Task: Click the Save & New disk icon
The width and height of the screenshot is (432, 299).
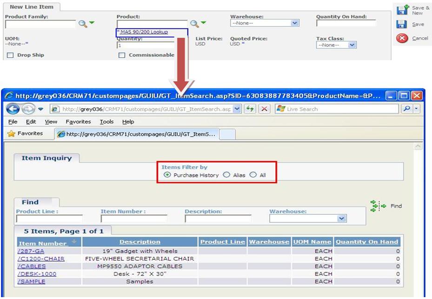Action: click(x=403, y=10)
